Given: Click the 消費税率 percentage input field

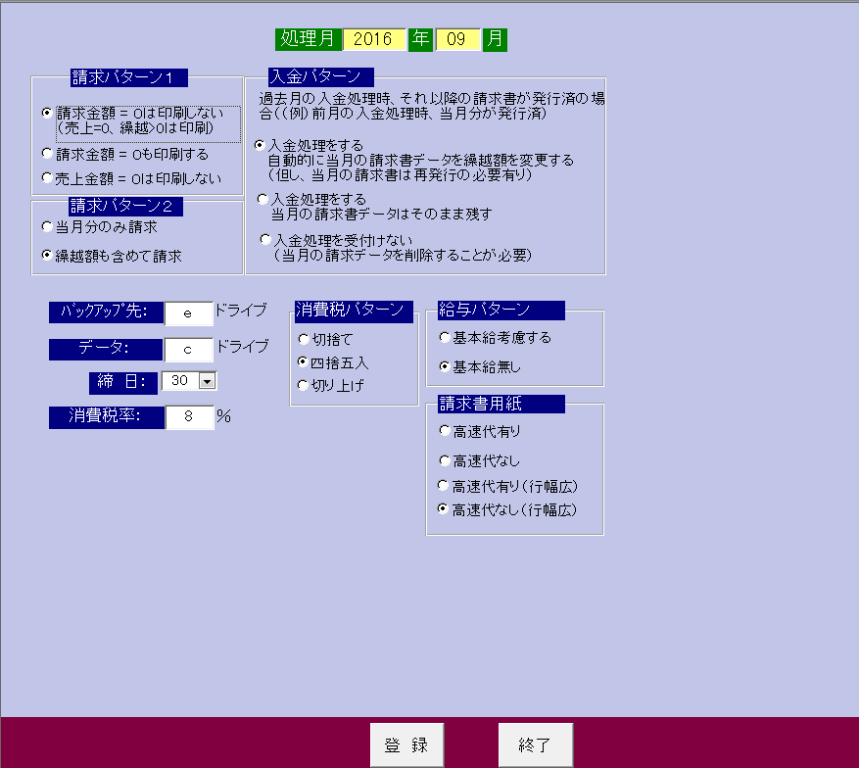Looking at the screenshot, I should tap(188, 416).
